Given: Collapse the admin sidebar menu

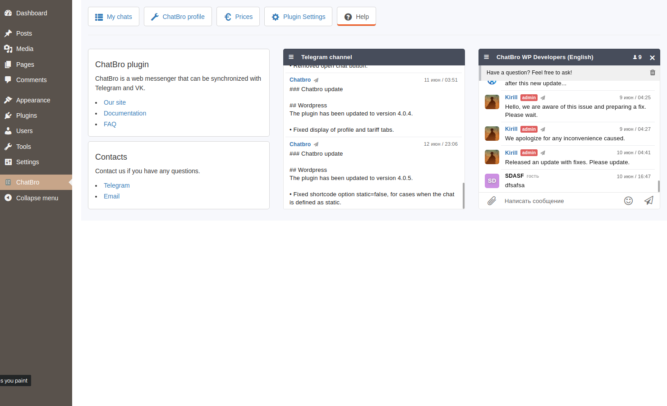Looking at the screenshot, I should 36,198.
